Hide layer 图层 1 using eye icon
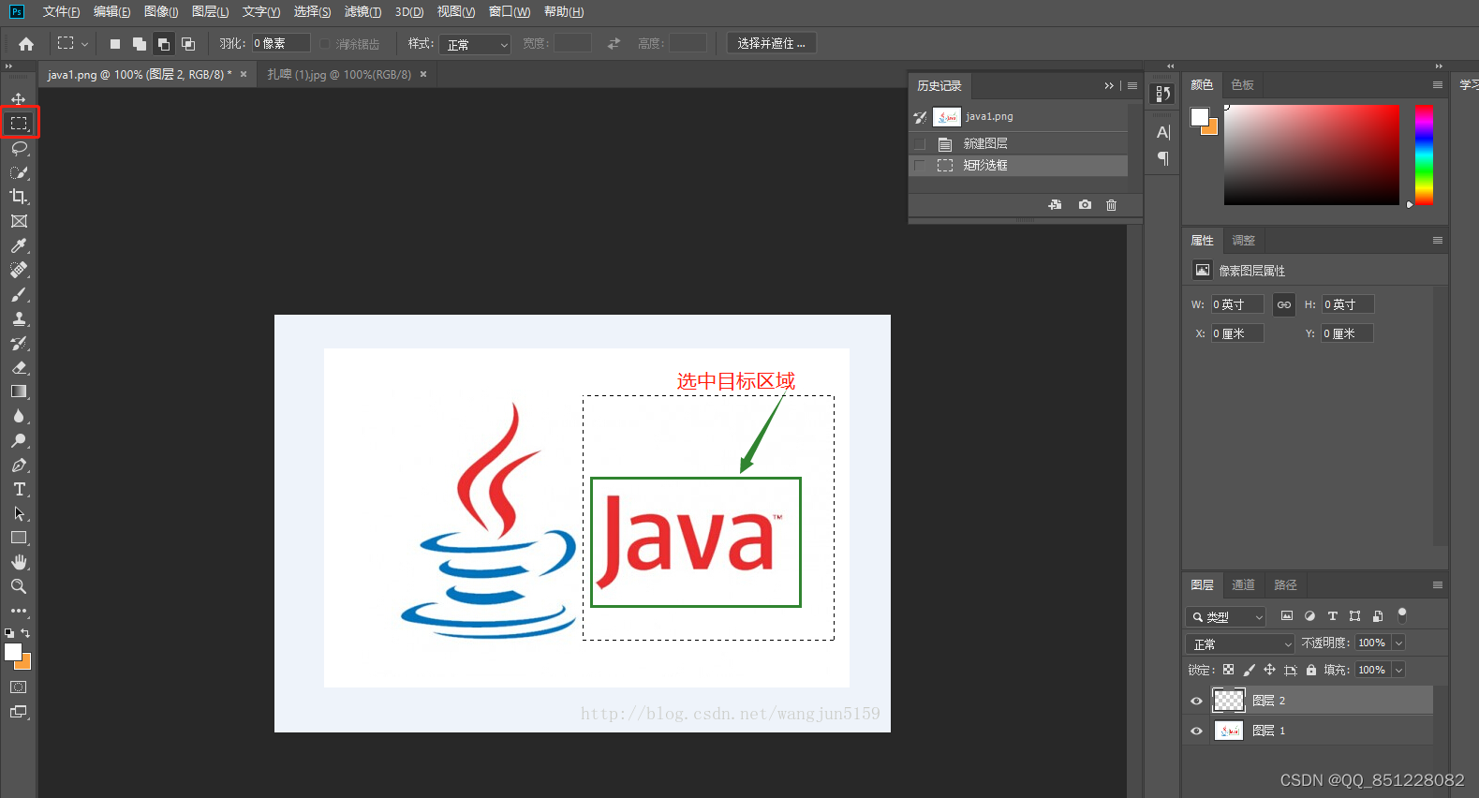 click(x=1196, y=731)
